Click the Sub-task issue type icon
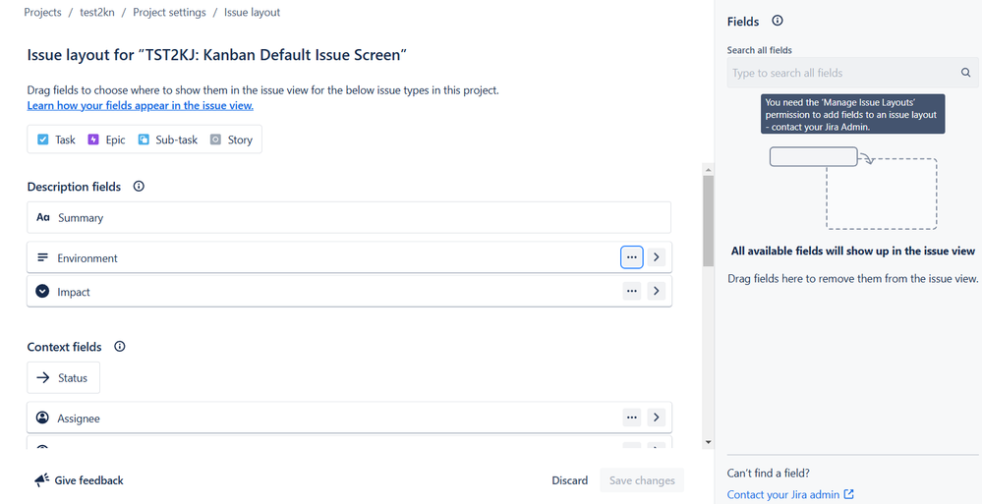This screenshot has width=982, height=504. coord(144,140)
